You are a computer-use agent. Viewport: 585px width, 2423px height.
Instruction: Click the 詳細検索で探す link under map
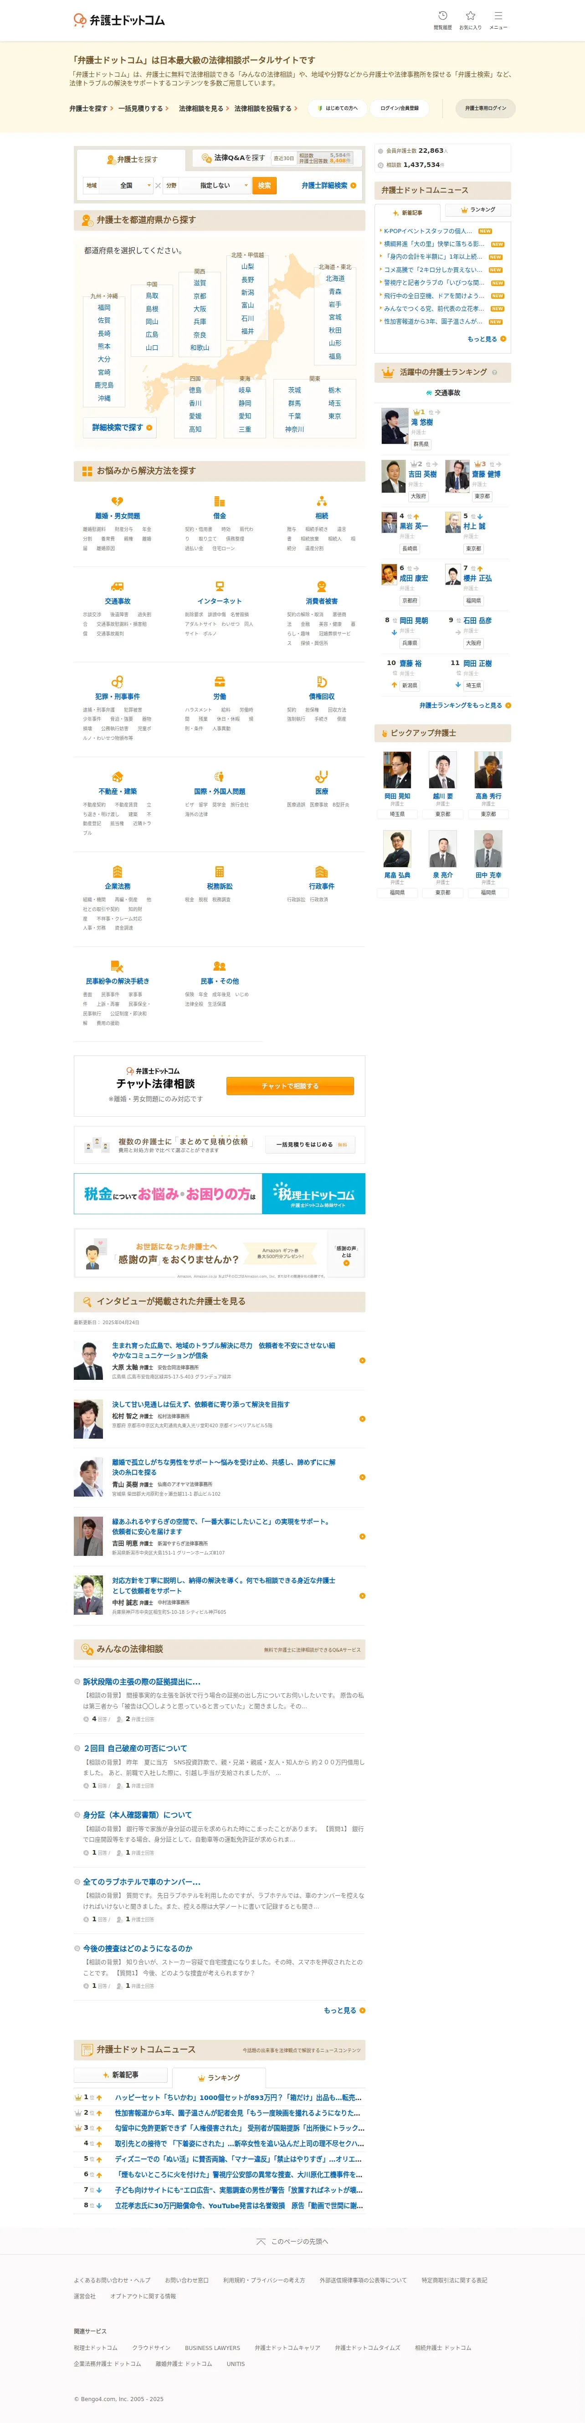coord(121,427)
